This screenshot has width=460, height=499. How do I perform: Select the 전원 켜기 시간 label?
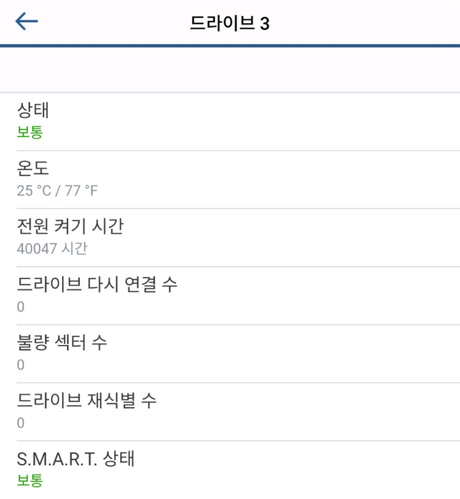(70, 226)
